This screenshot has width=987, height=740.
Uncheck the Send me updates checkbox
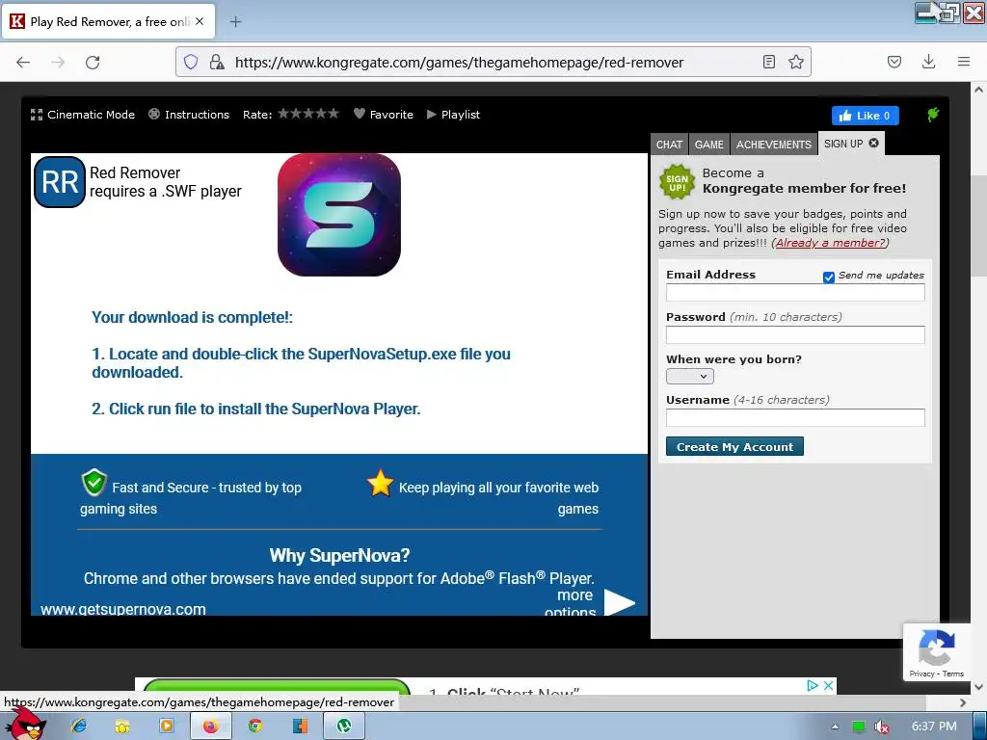[828, 277]
